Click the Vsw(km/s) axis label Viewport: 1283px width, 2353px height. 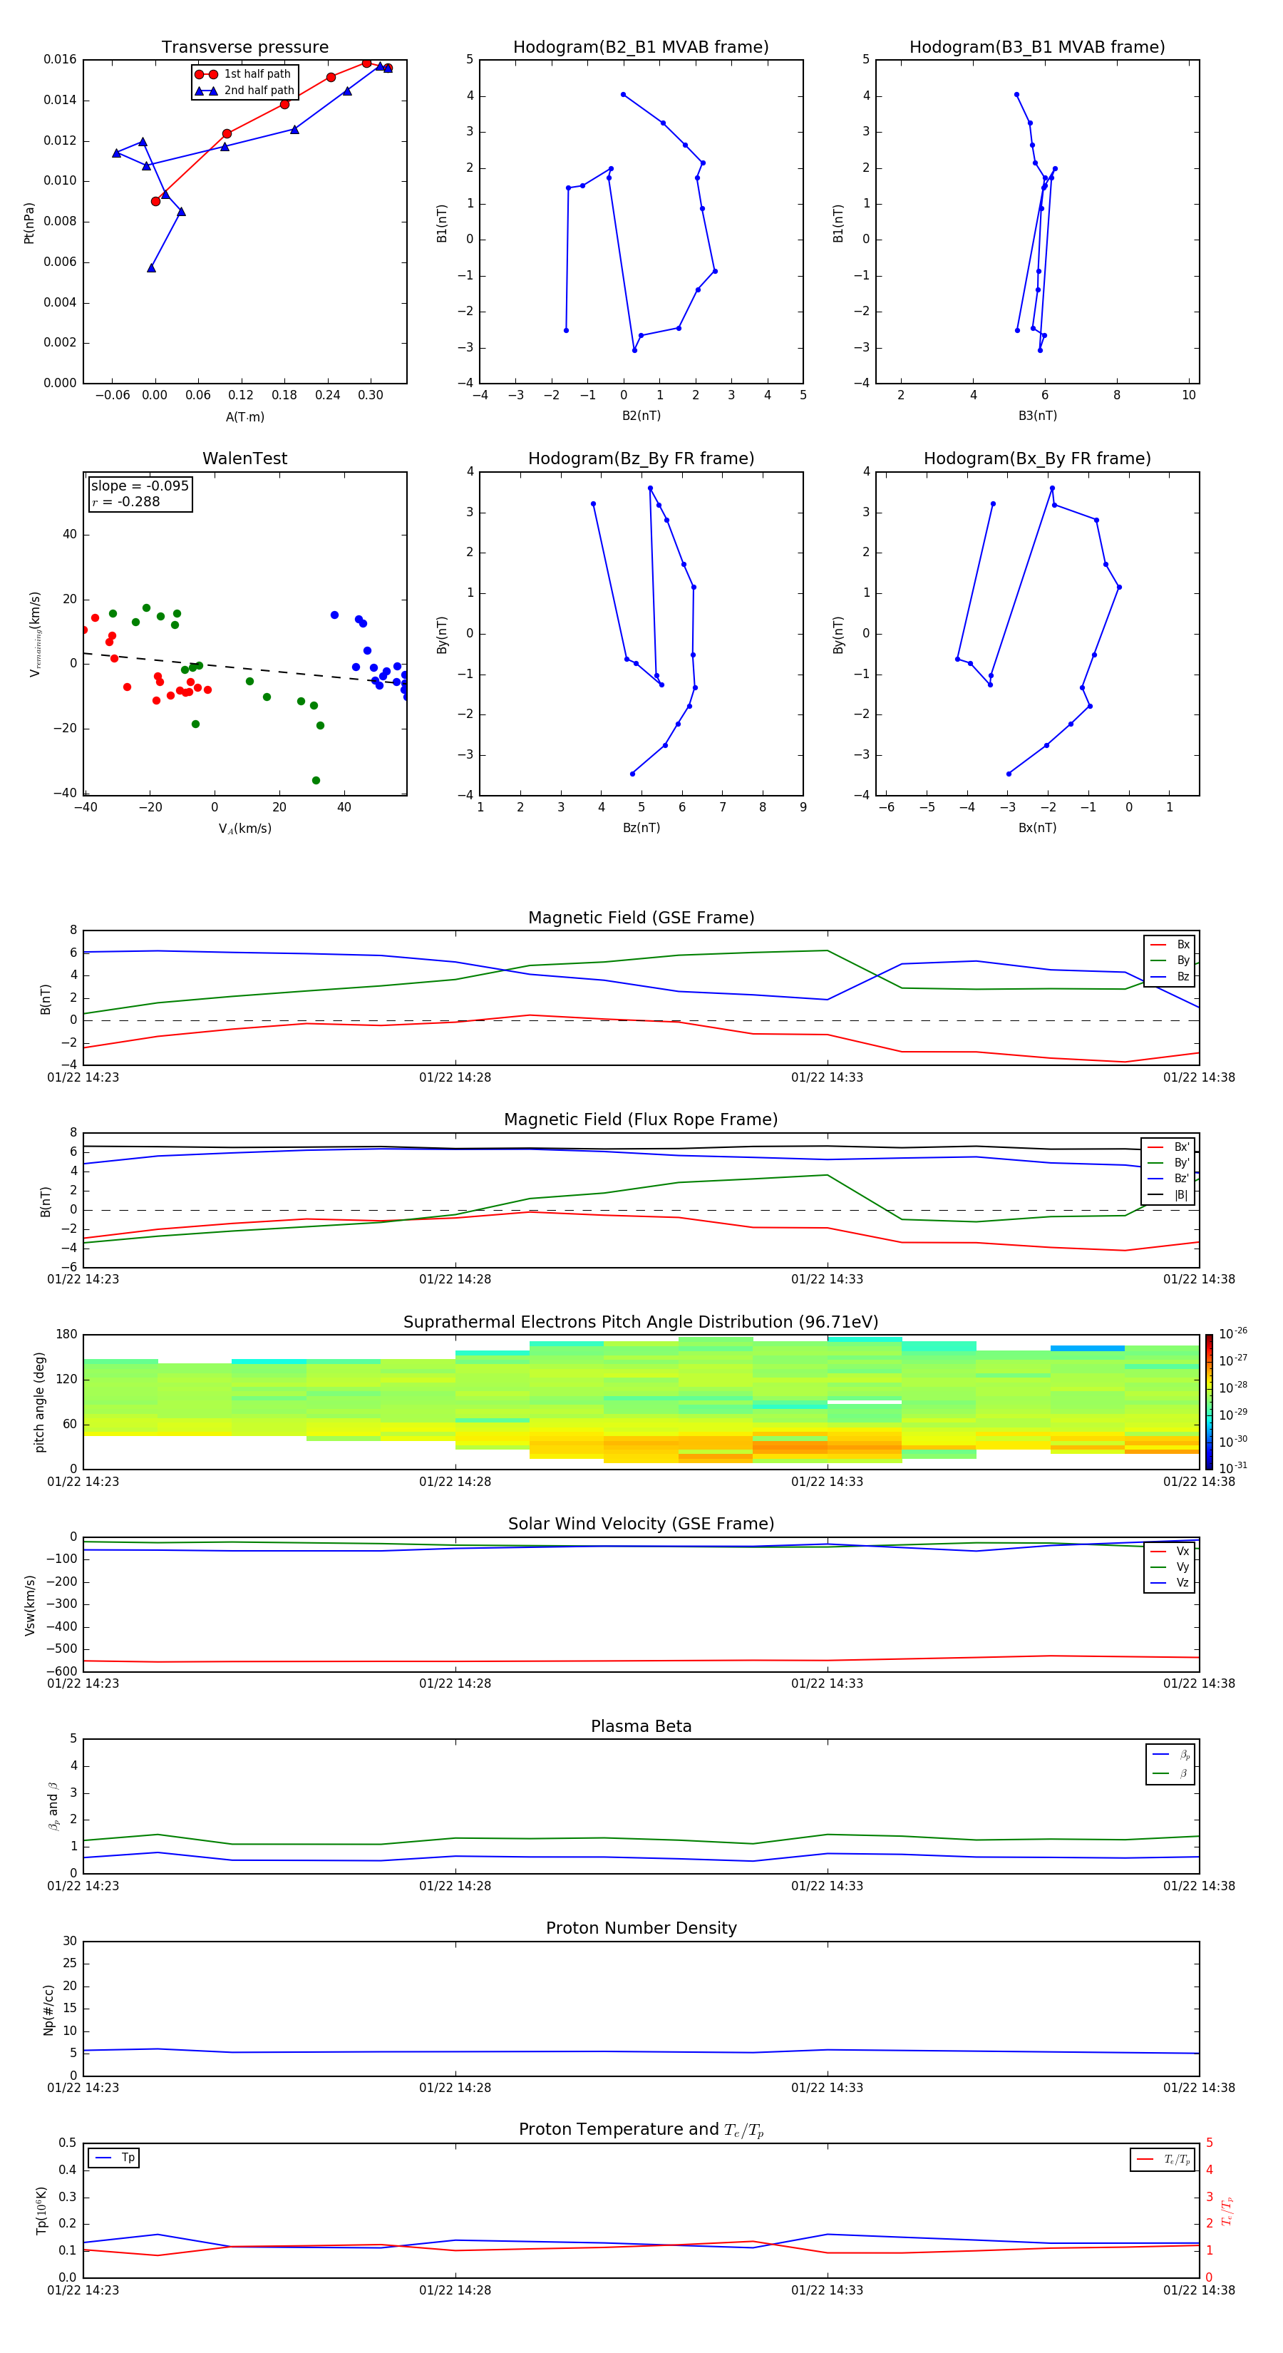29,1605
